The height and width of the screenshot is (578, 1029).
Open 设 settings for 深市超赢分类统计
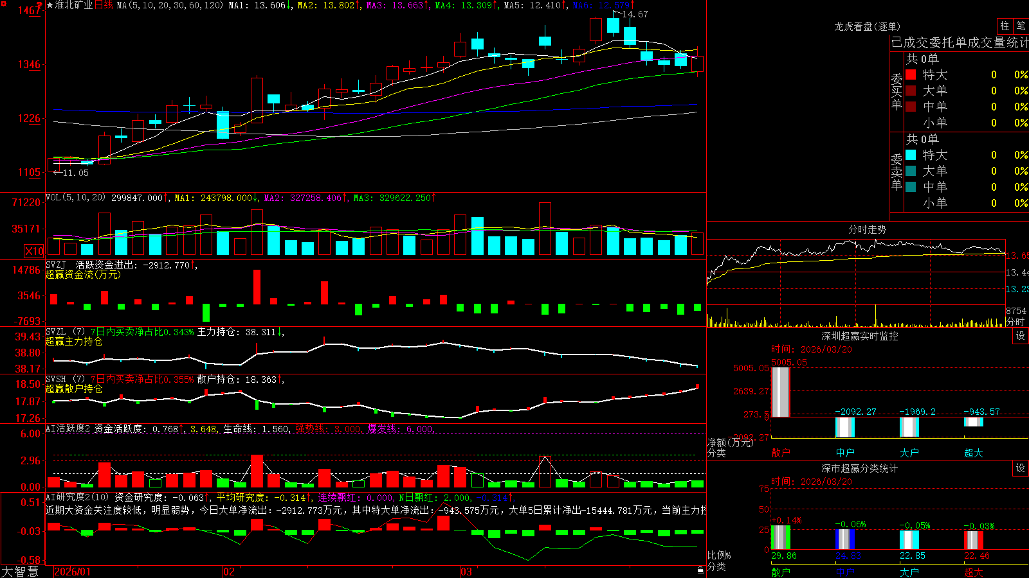[x=1020, y=468]
